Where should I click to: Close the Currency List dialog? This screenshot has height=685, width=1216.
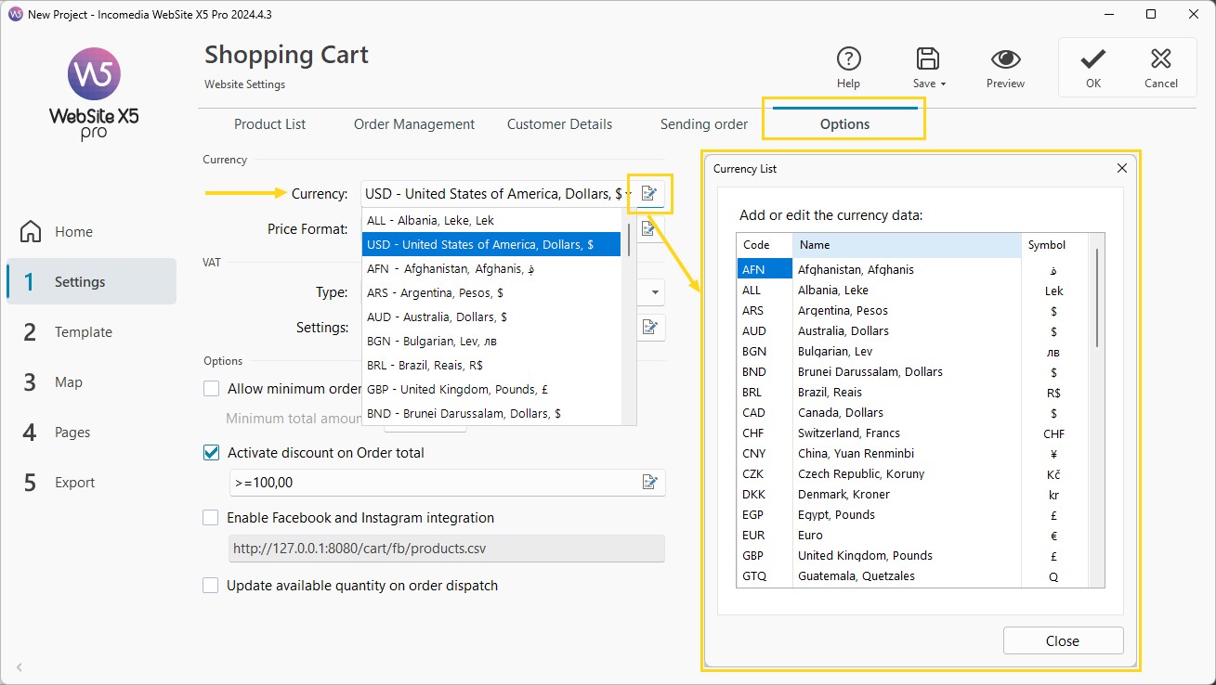[1121, 168]
